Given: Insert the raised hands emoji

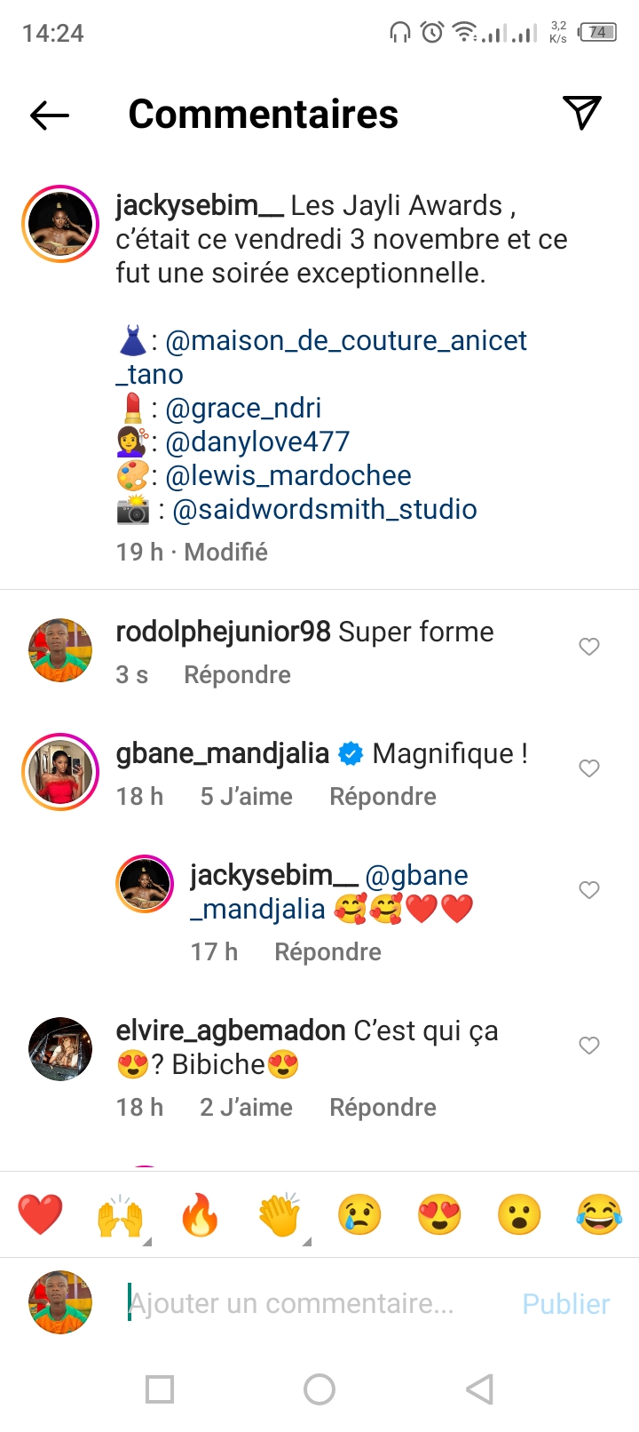Looking at the screenshot, I should pyautogui.click(x=120, y=1214).
